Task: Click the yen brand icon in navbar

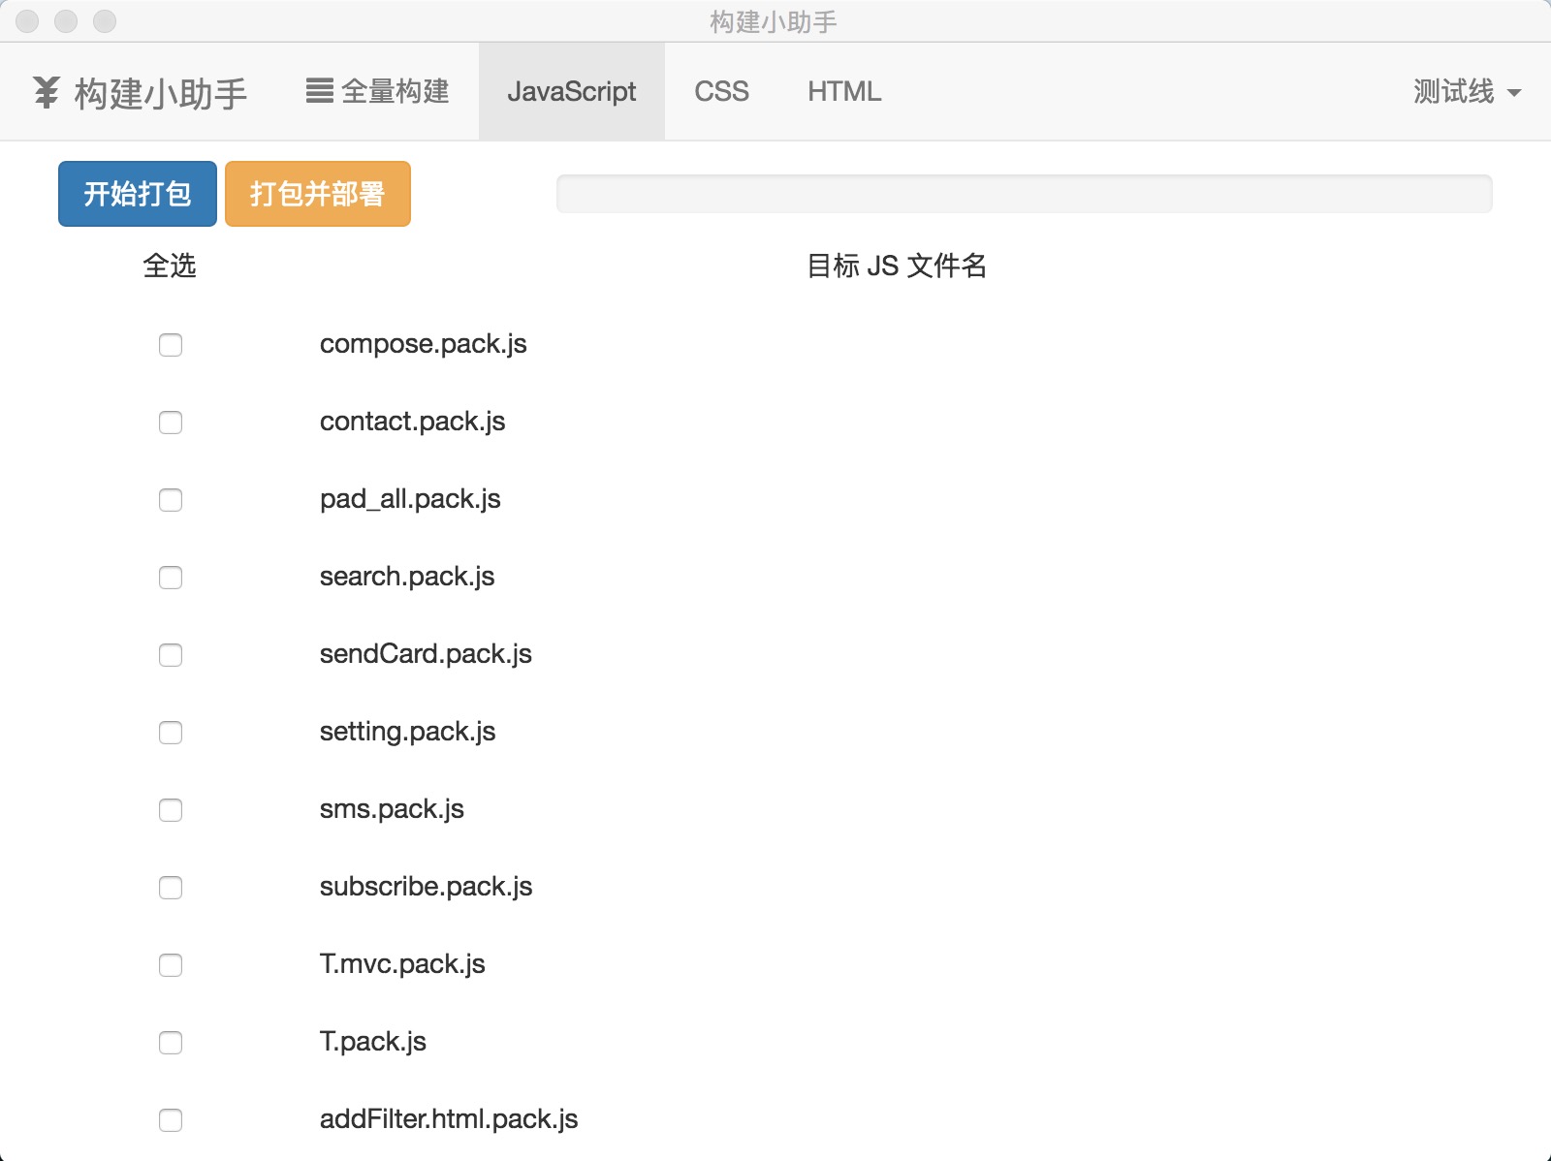Action: point(46,92)
